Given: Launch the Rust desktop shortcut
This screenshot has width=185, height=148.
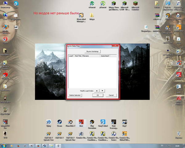Looking at the screenshot, I should (x=81, y=123).
